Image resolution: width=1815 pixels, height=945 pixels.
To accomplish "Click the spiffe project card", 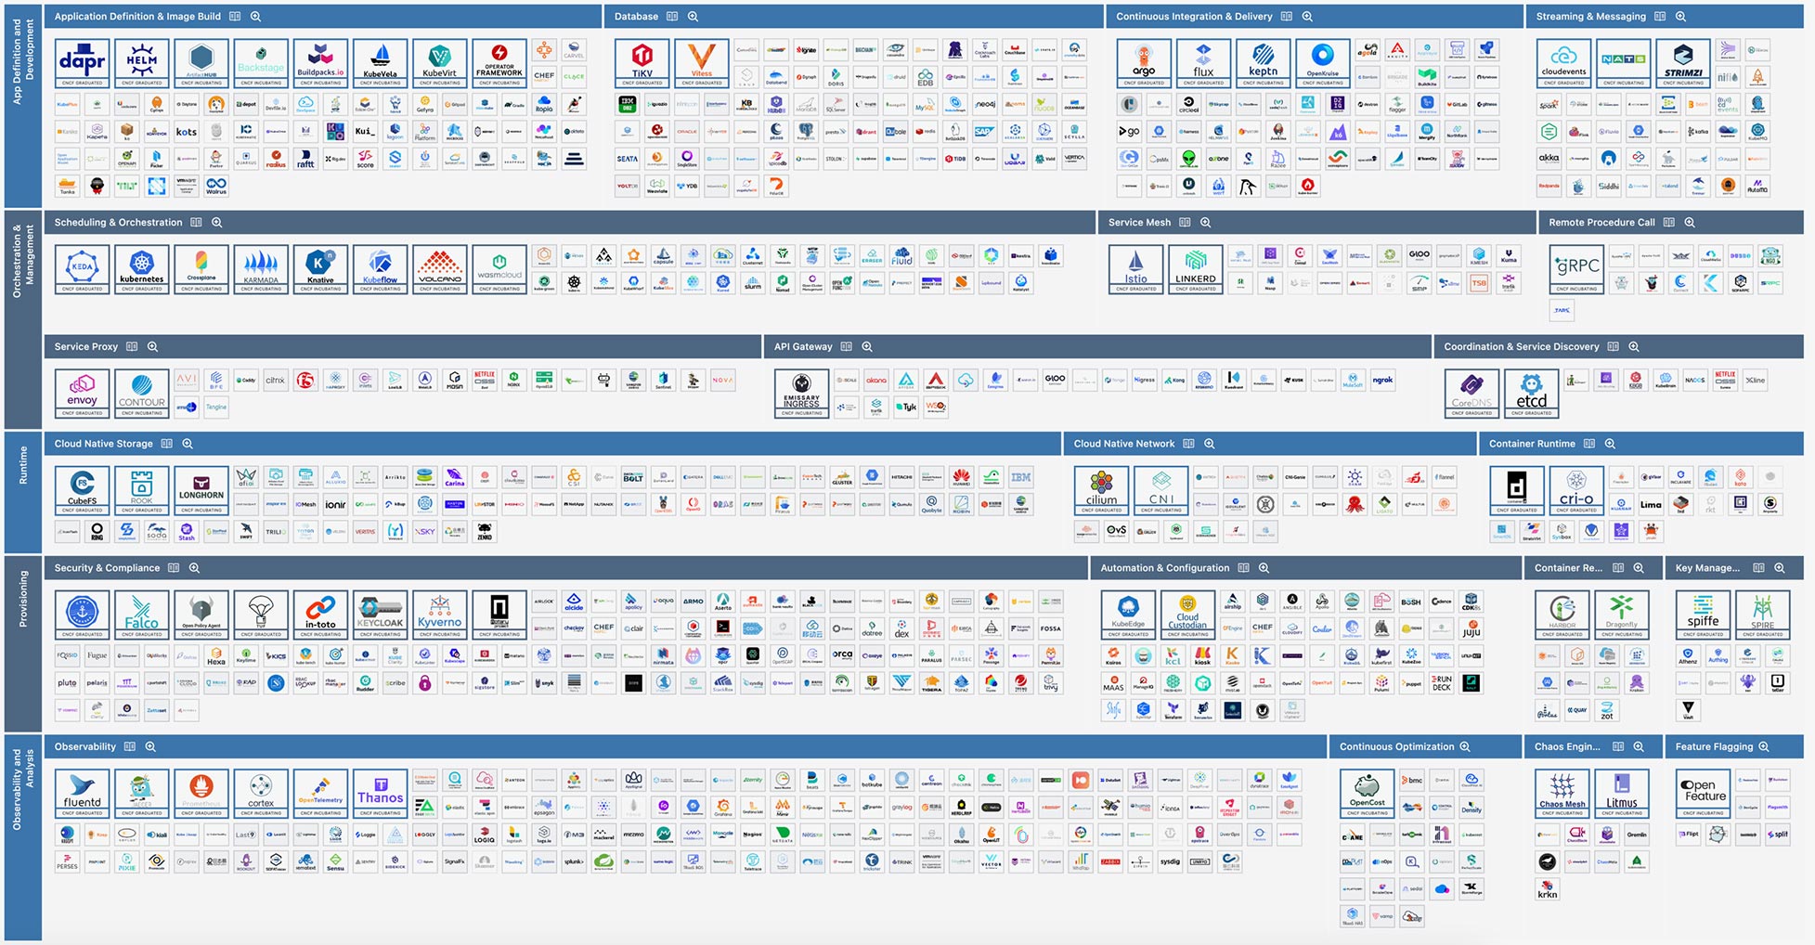I will (x=1704, y=615).
